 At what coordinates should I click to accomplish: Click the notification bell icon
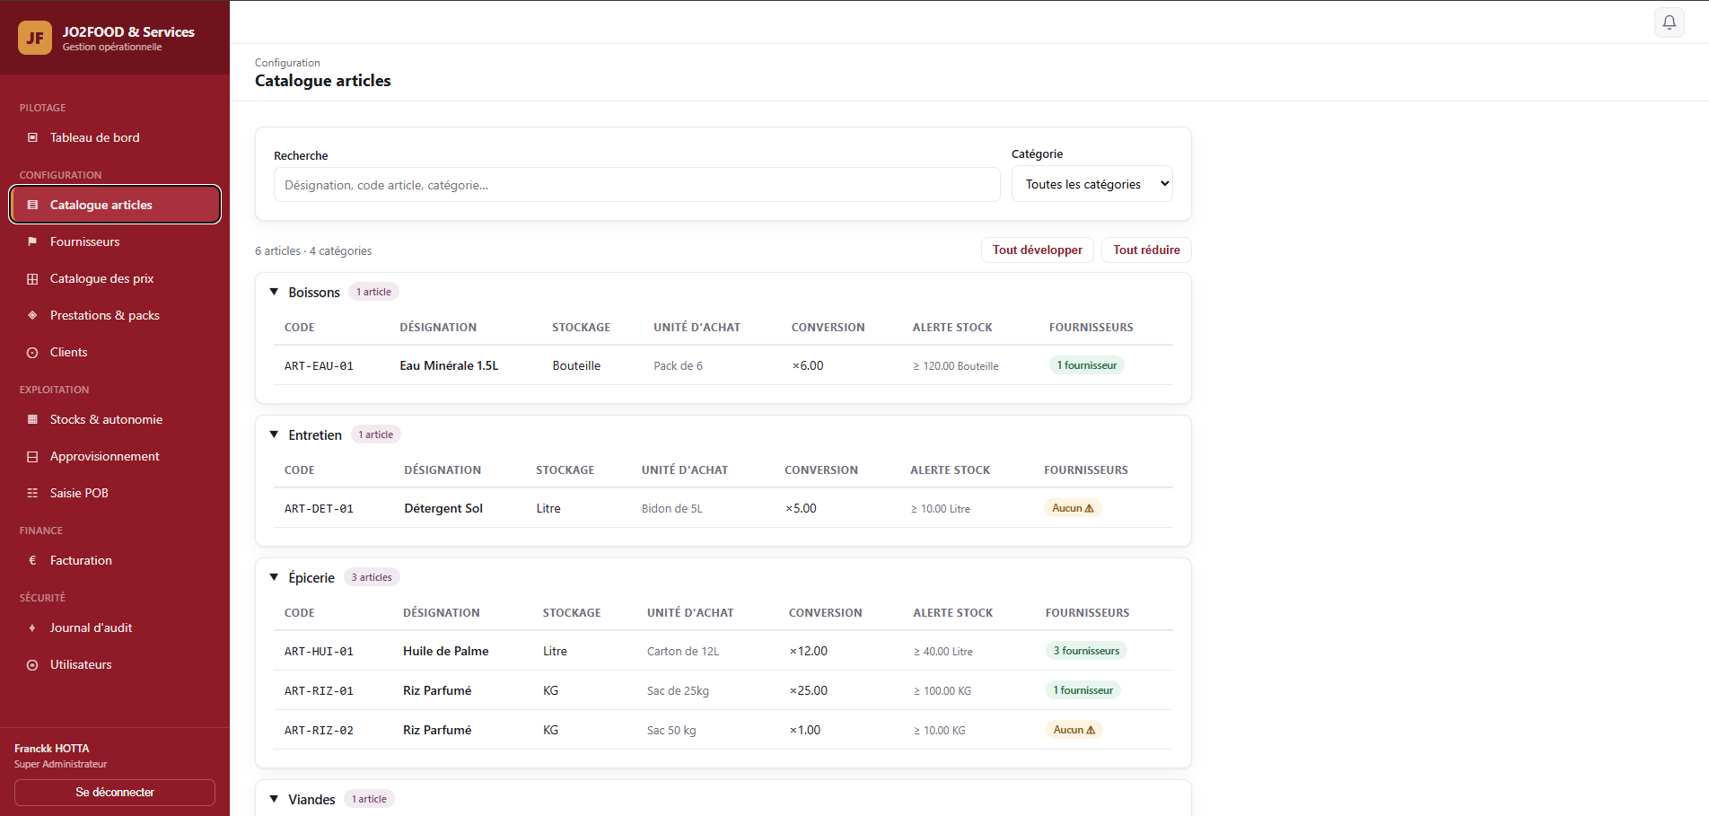[x=1669, y=22]
